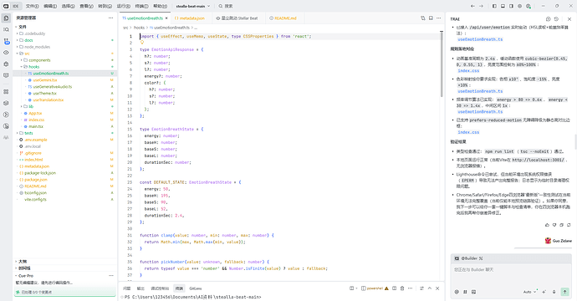Open the Search view in the activity bar
Image resolution: width=577 pixels, height=301 pixels.
coord(6,29)
